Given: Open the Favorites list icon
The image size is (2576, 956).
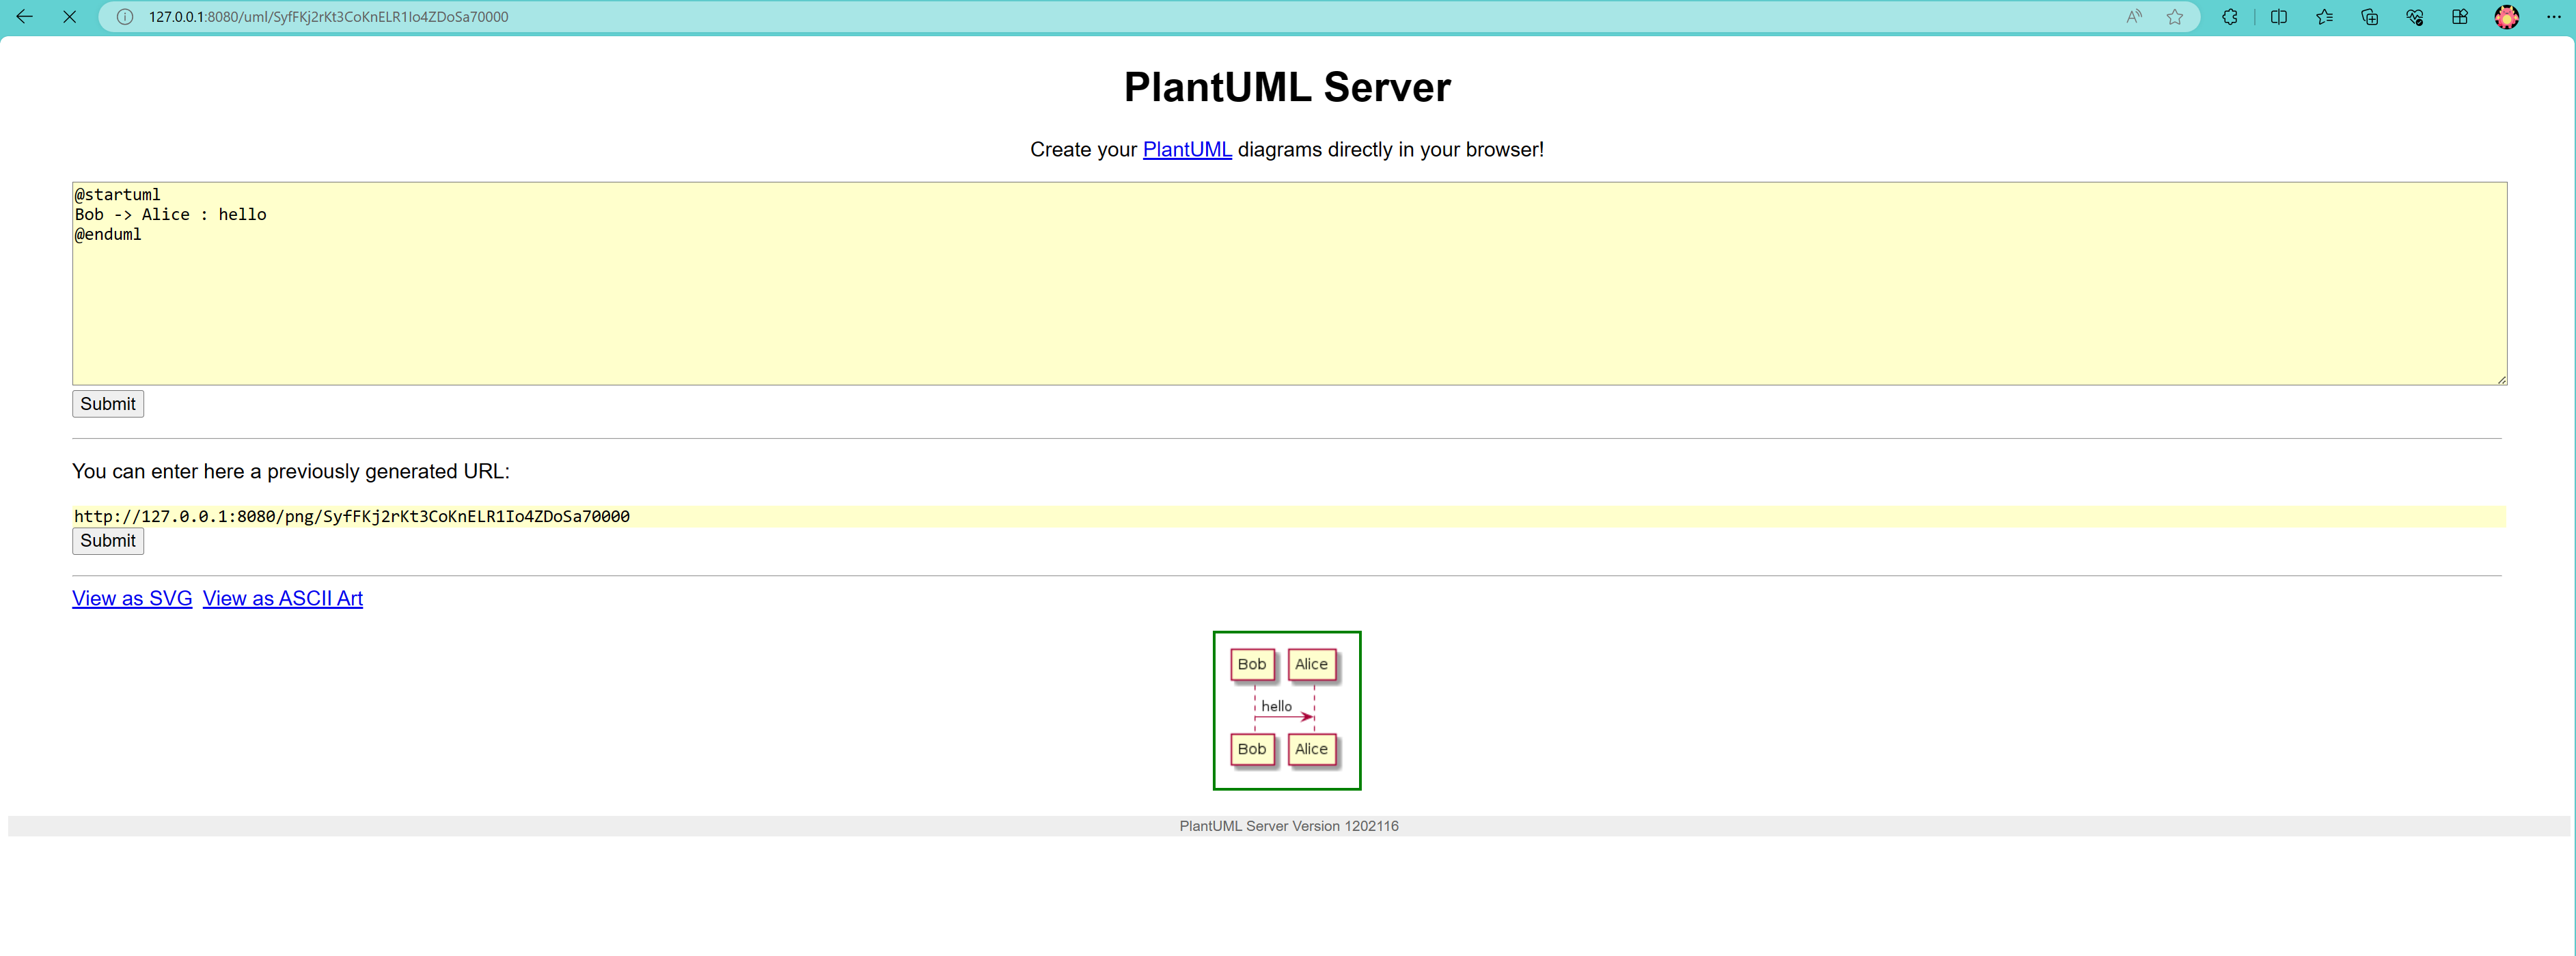Looking at the screenshot, I should coord(2324,17).
